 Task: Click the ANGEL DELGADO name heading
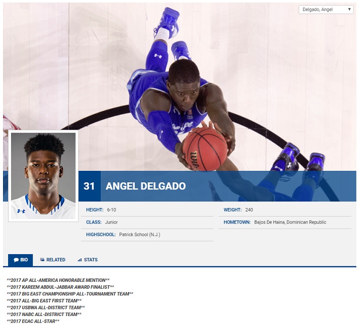pyautogui.click(x=145, y=186)
